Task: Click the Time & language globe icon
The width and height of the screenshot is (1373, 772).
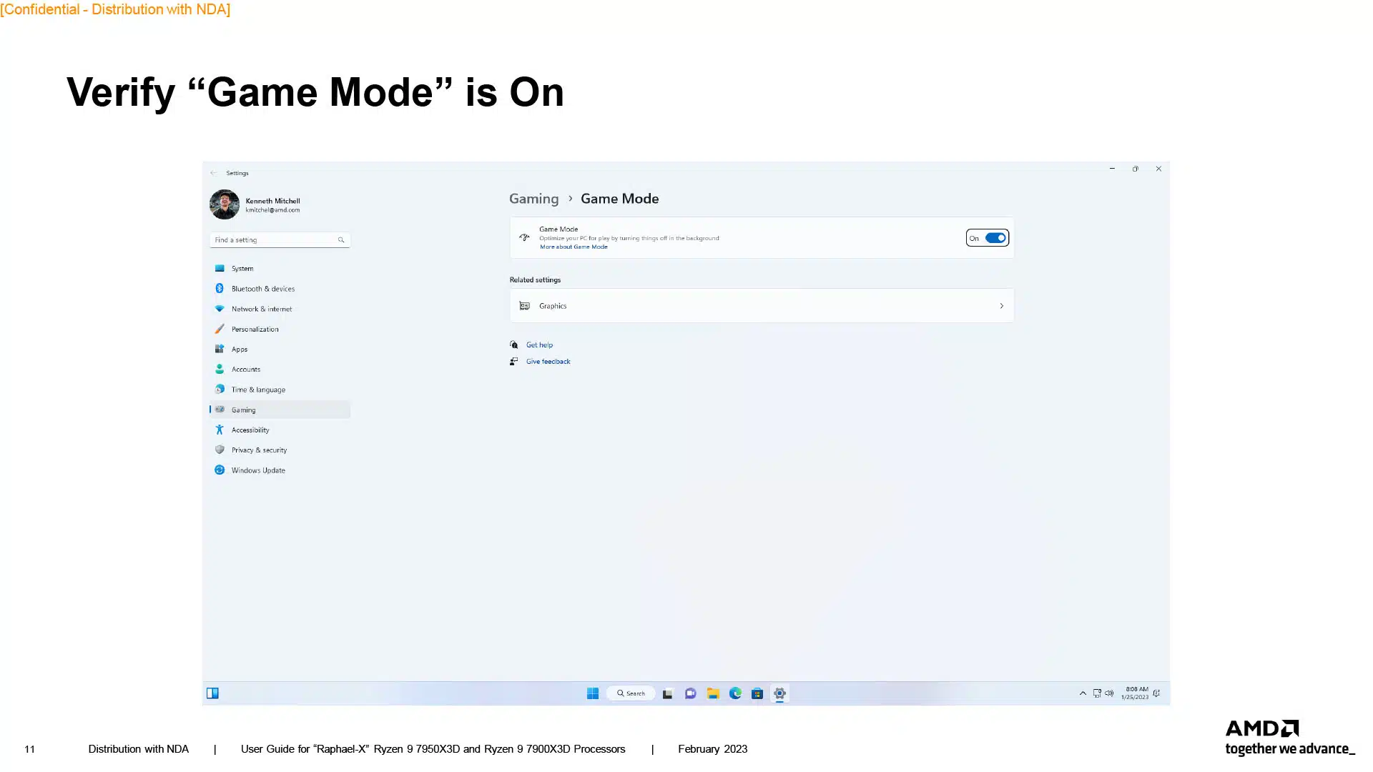Action: [220, 389]
